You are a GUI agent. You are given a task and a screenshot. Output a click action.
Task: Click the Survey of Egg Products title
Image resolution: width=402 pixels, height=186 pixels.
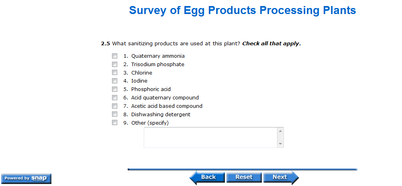[x=242, y=10]
